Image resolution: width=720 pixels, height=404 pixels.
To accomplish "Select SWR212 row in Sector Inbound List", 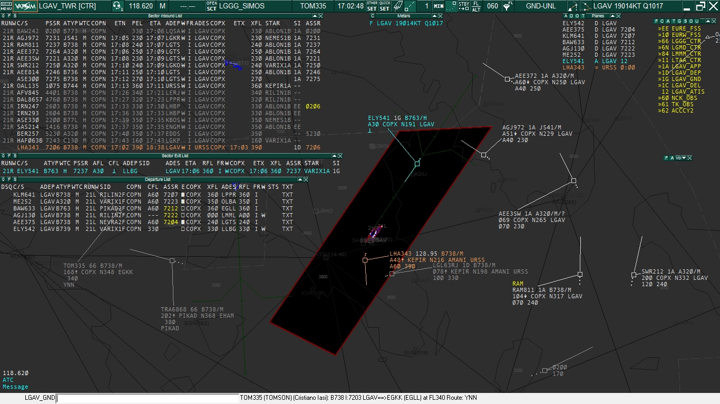I will tap(161, 65).
